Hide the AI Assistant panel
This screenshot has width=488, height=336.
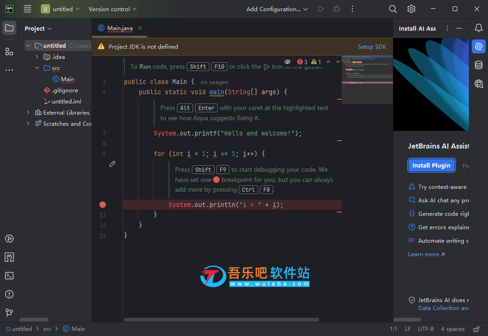459,28
